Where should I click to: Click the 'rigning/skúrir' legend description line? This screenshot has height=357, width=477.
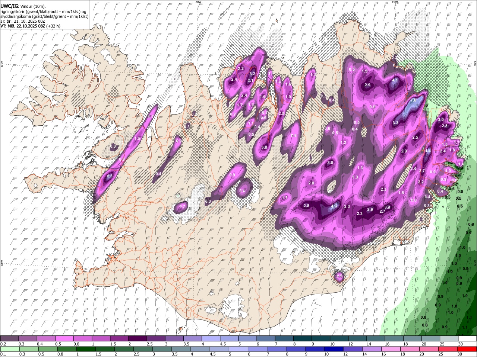(x=44, y=12)
